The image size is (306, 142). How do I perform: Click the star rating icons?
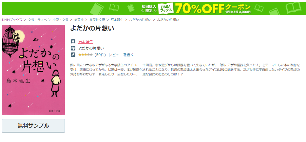pyautogui.click(x=86, y=55)
